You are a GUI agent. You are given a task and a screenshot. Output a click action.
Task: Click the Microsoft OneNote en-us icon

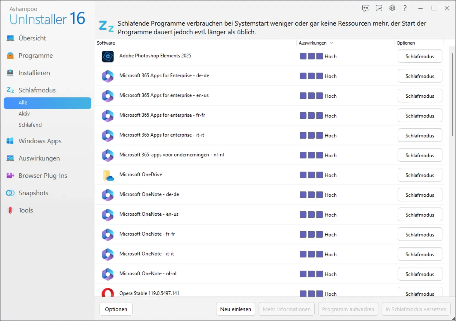pyautogui.click(x=108, y=215)
